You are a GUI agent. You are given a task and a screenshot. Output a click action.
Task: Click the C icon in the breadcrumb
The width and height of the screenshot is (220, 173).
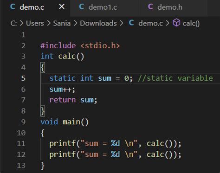coord(131,23)
